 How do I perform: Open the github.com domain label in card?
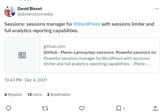pos(54,46)
